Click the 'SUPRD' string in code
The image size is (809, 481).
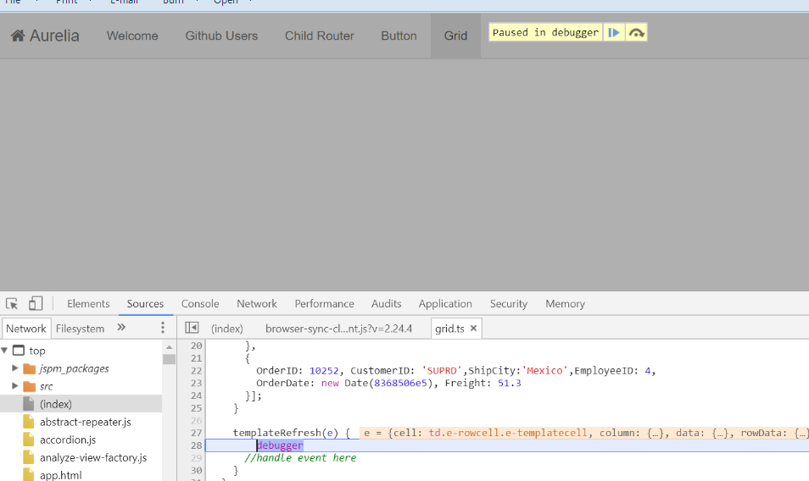[442, 370]
